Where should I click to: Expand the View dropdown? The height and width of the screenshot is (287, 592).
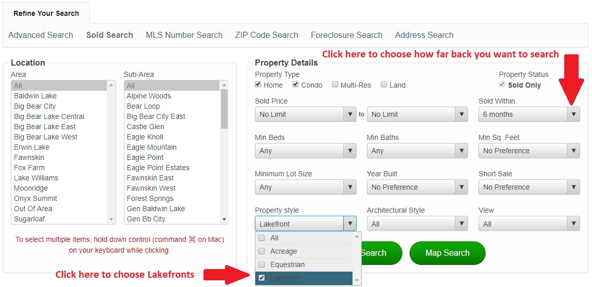click(529, 223)
